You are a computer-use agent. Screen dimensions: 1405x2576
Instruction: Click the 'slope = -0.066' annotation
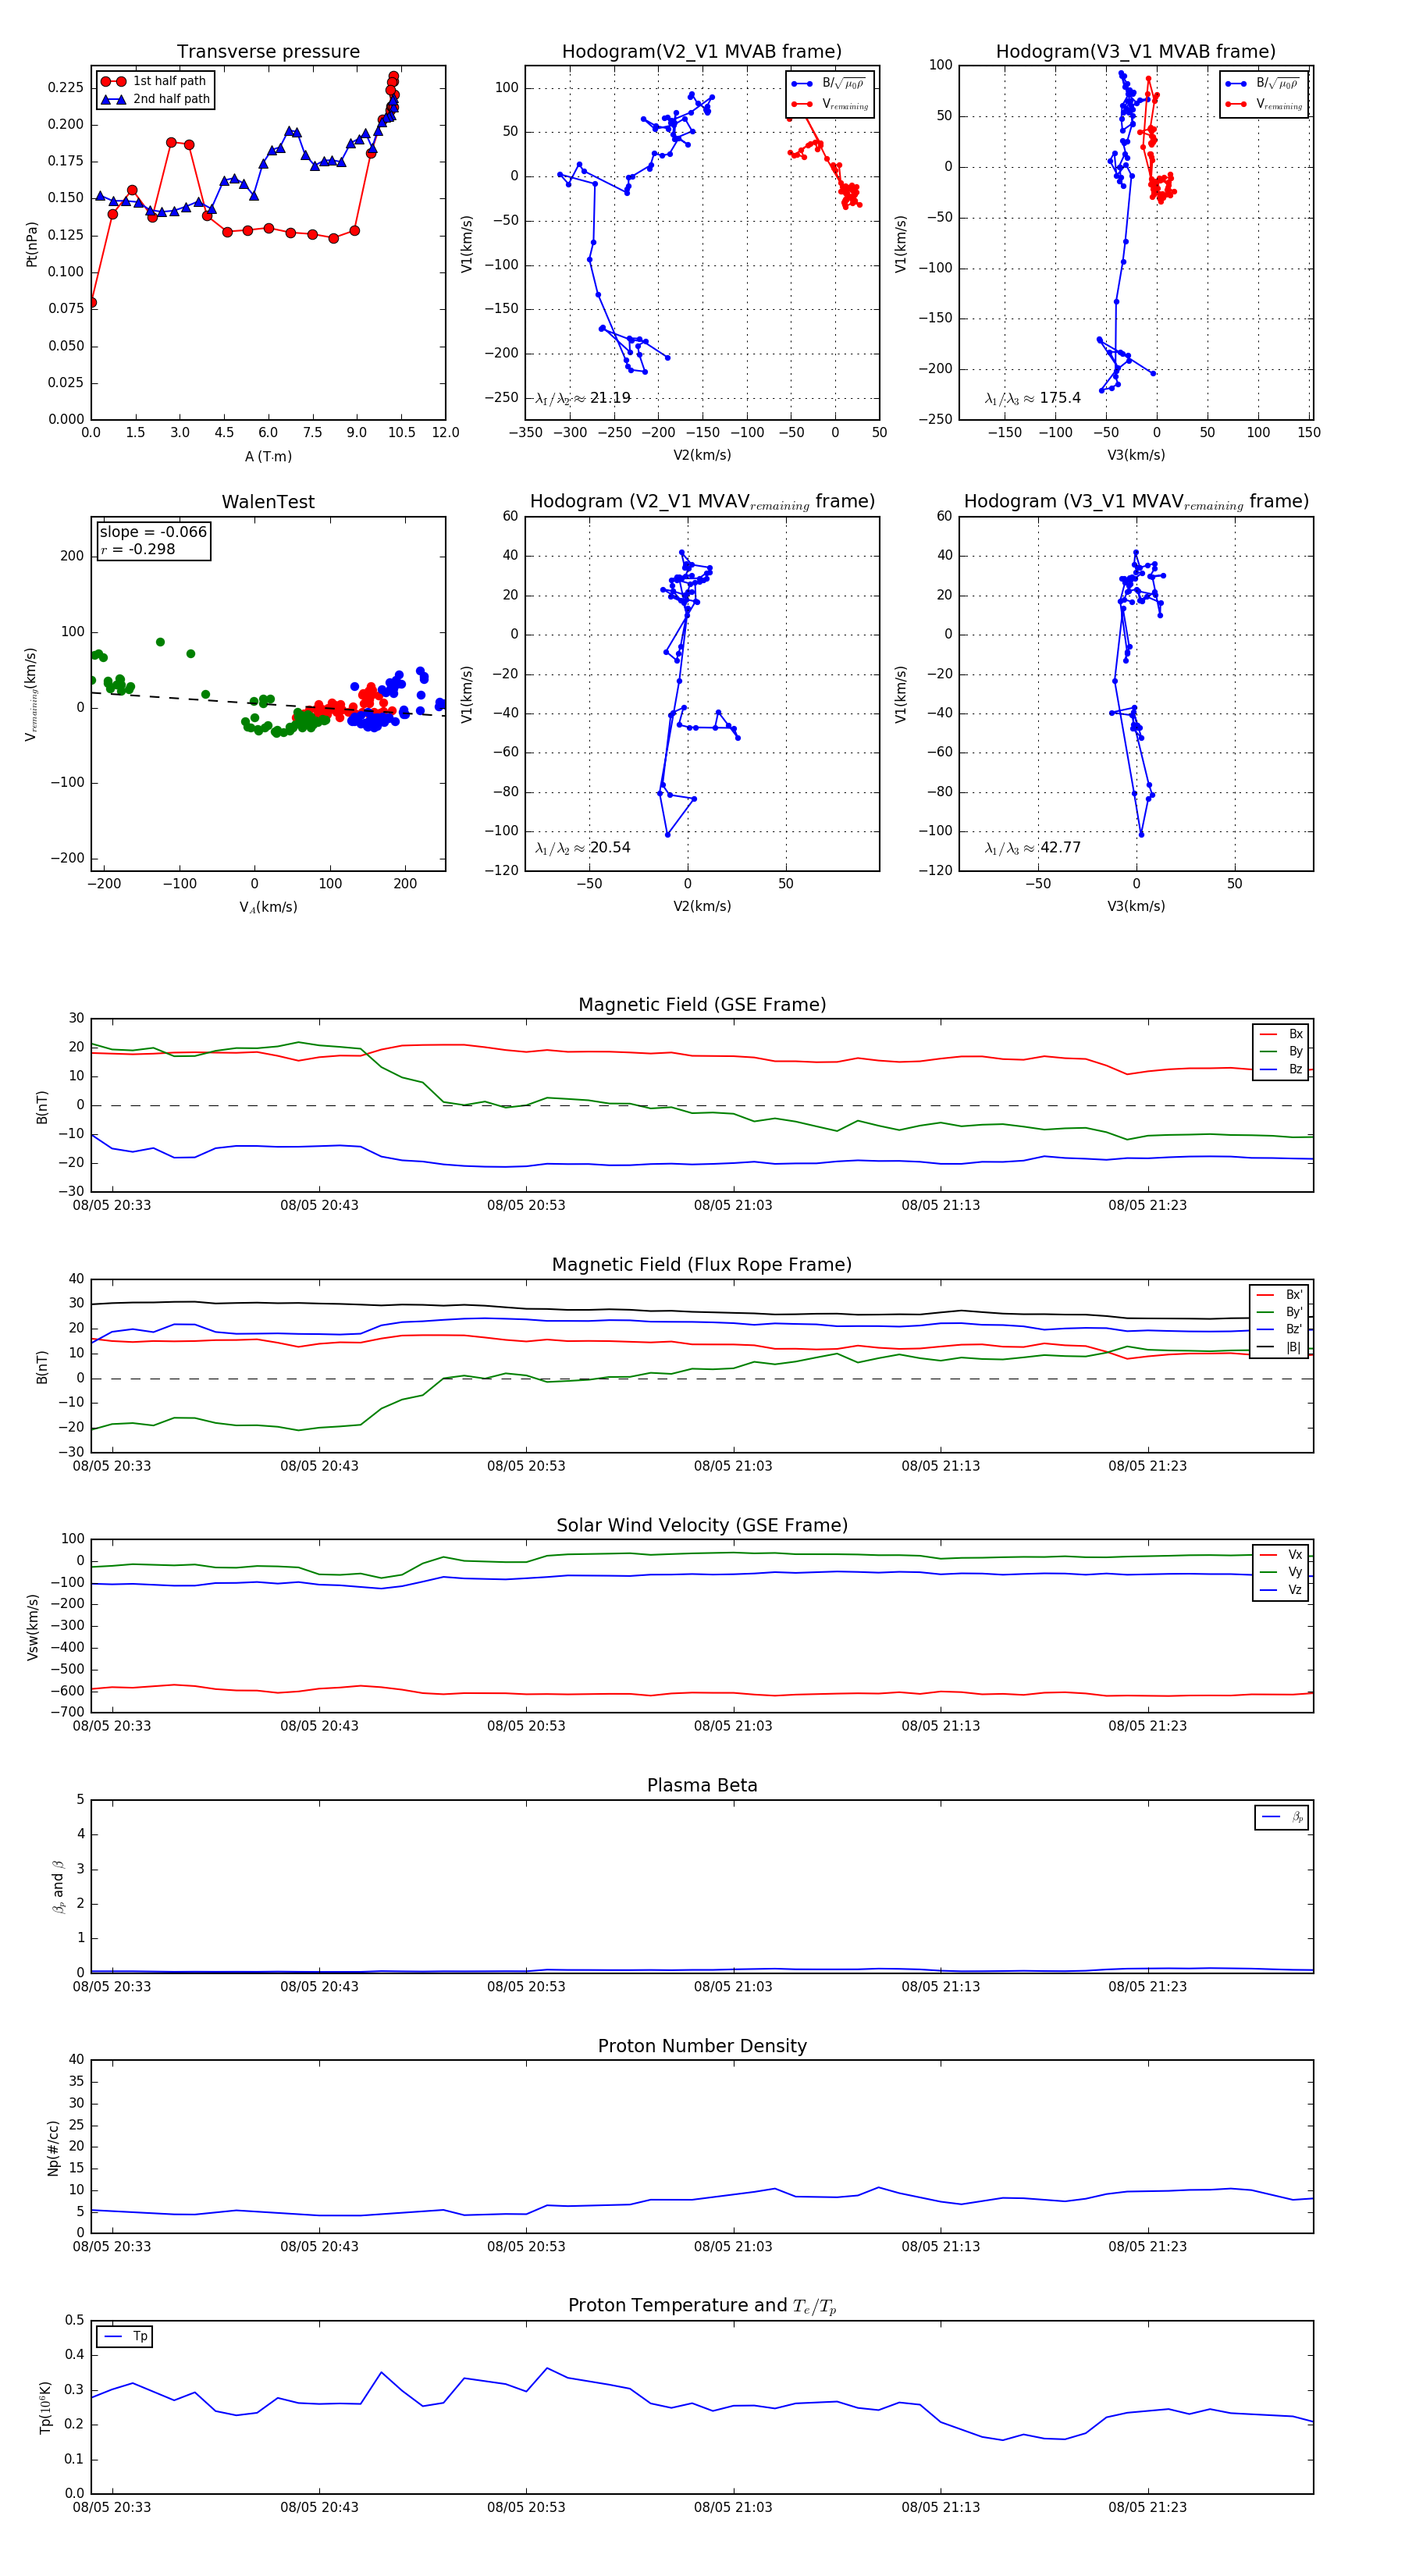coord(153,532)
